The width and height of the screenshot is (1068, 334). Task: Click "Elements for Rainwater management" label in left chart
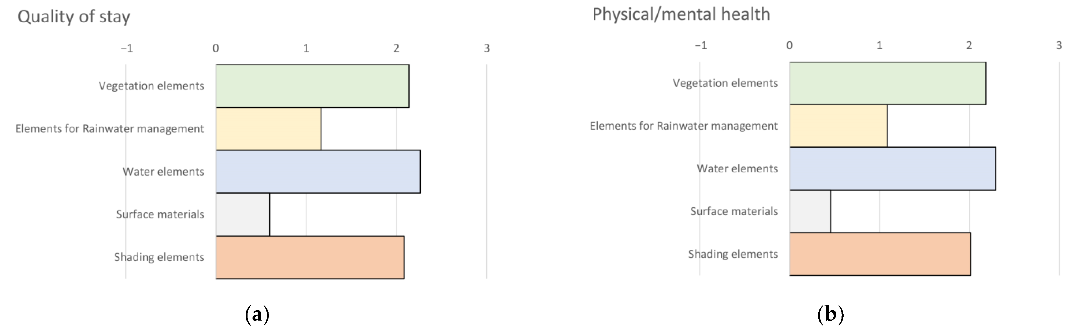click(109, 129)
